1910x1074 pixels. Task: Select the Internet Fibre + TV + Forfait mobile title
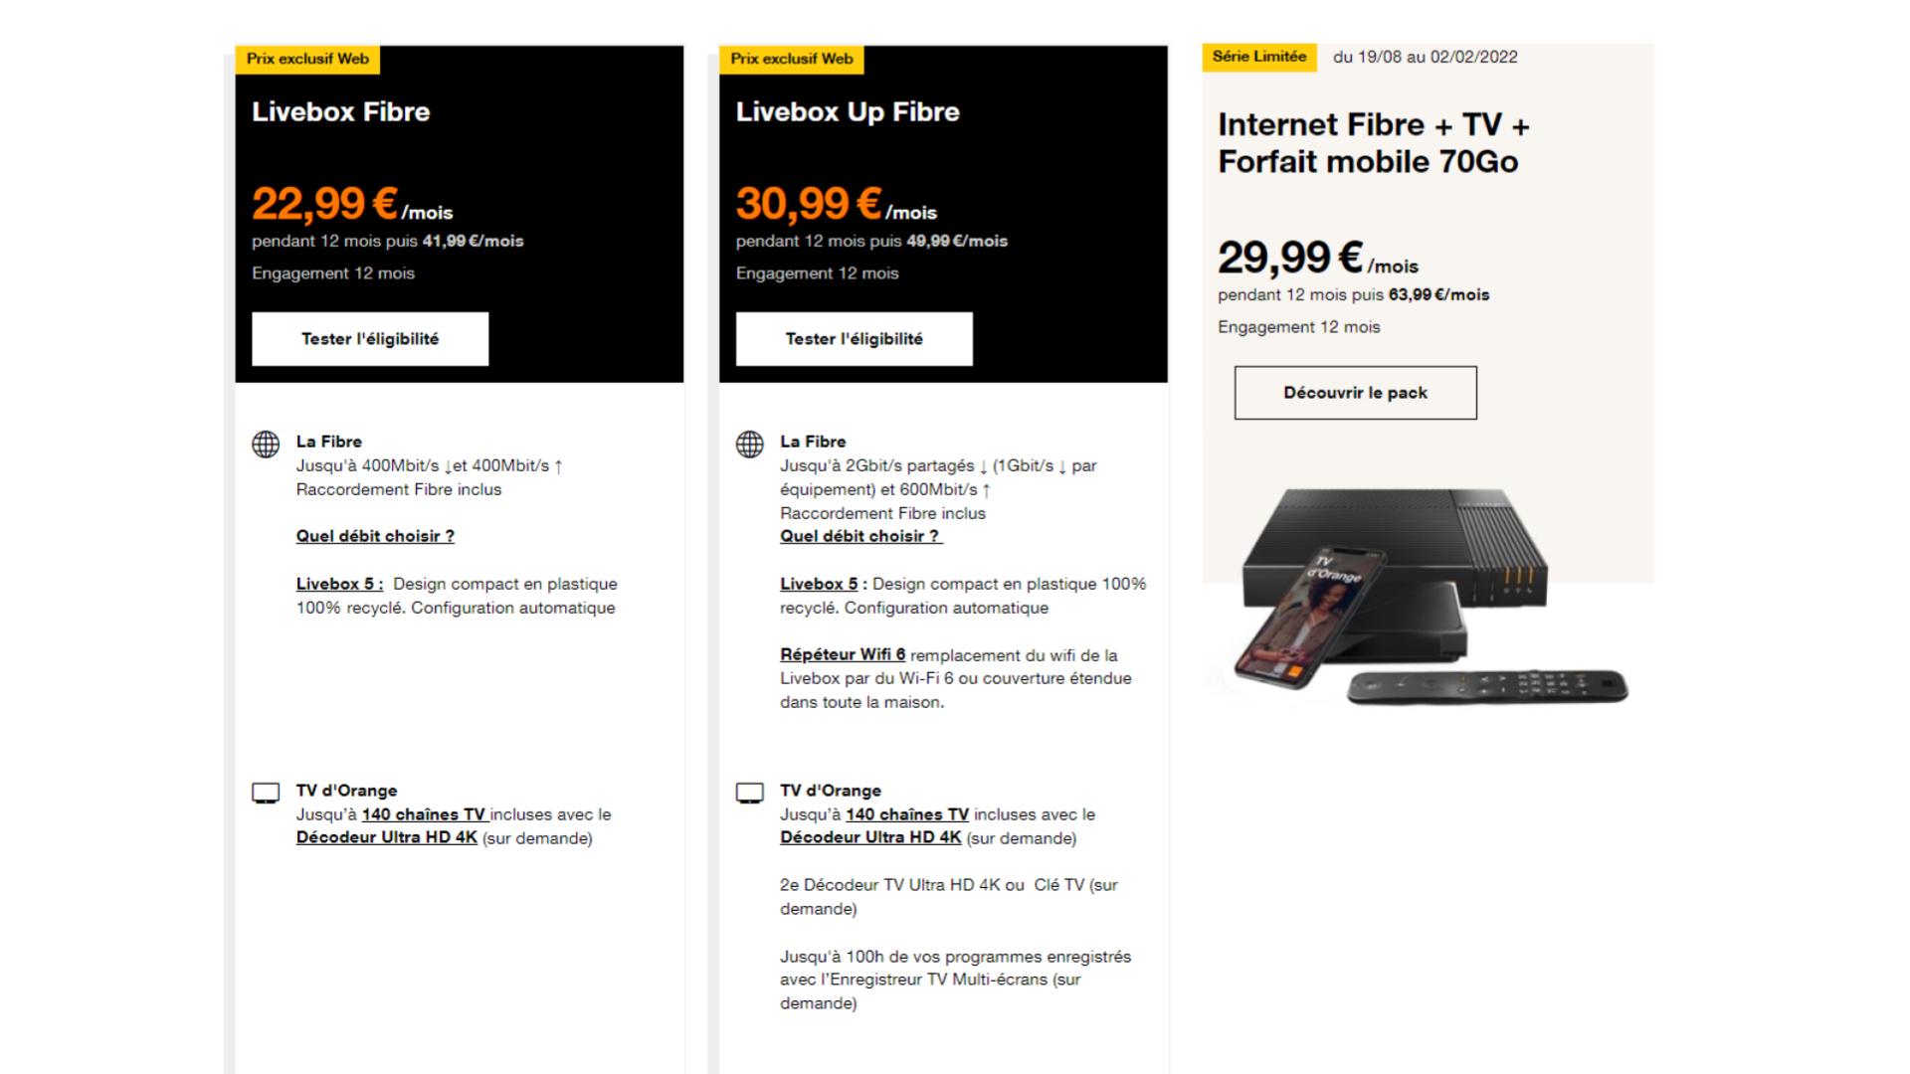(x=1374, y=143)
